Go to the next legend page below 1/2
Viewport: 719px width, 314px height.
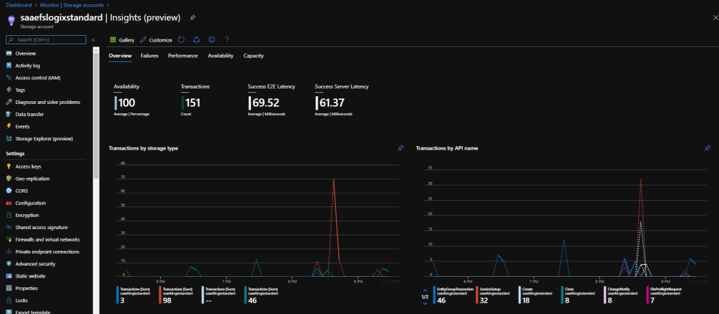coord(425,303)
